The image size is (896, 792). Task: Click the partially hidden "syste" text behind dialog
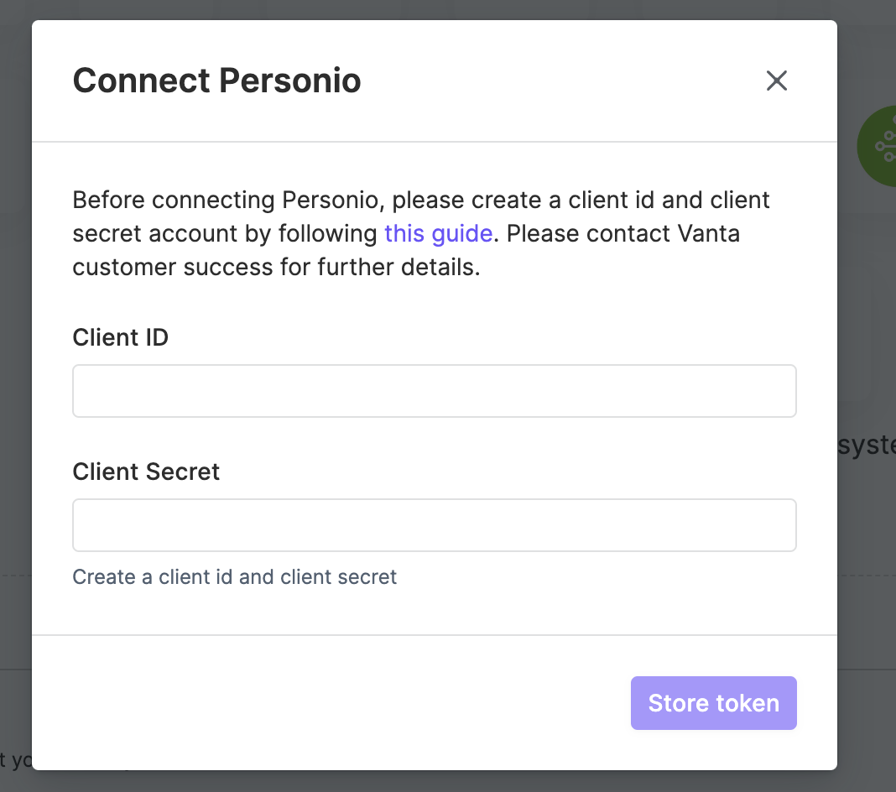(867, 445)
